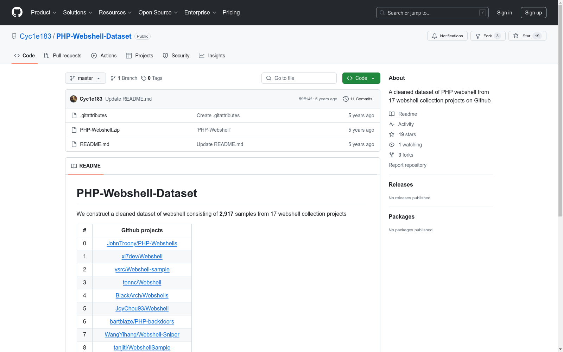
Task: Open the Cyc1e183 commit author link
Action: coord(91,99)
